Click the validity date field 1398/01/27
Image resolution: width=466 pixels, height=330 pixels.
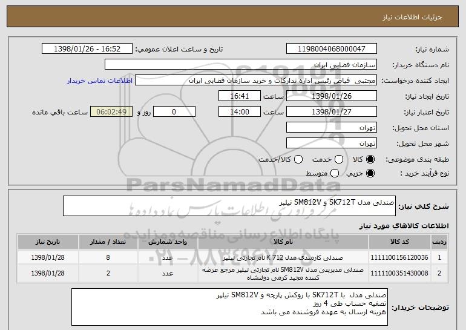coord(332,111)
